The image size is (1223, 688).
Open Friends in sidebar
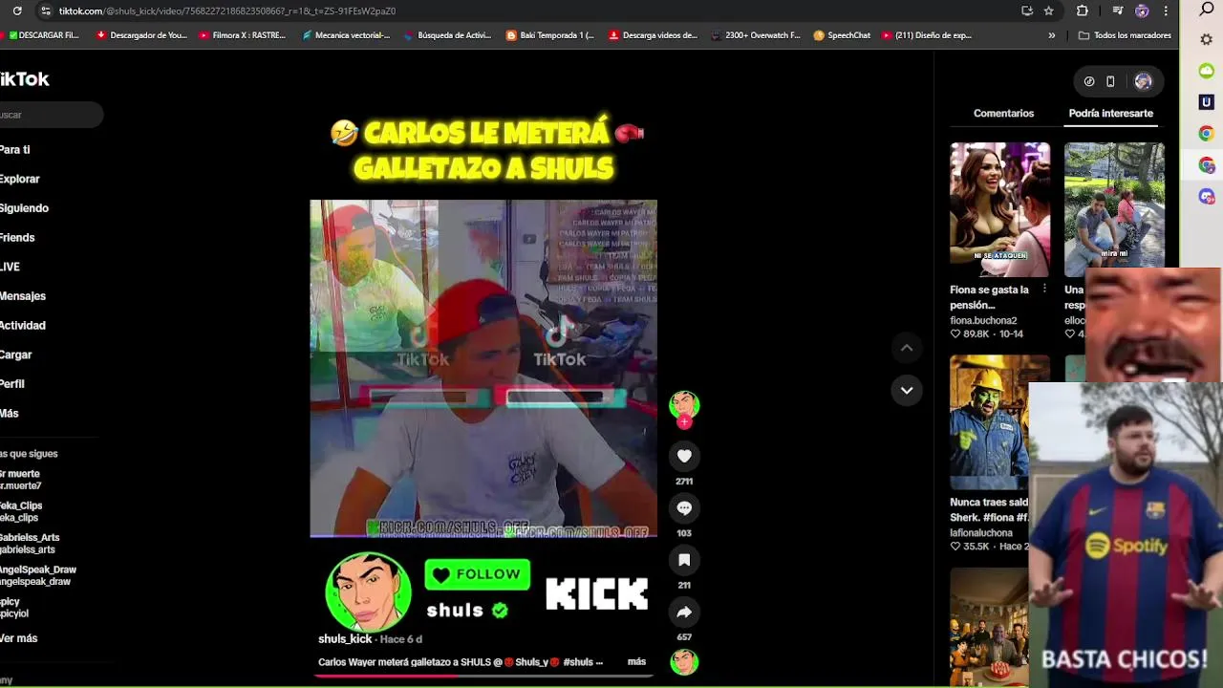[17, 238]
